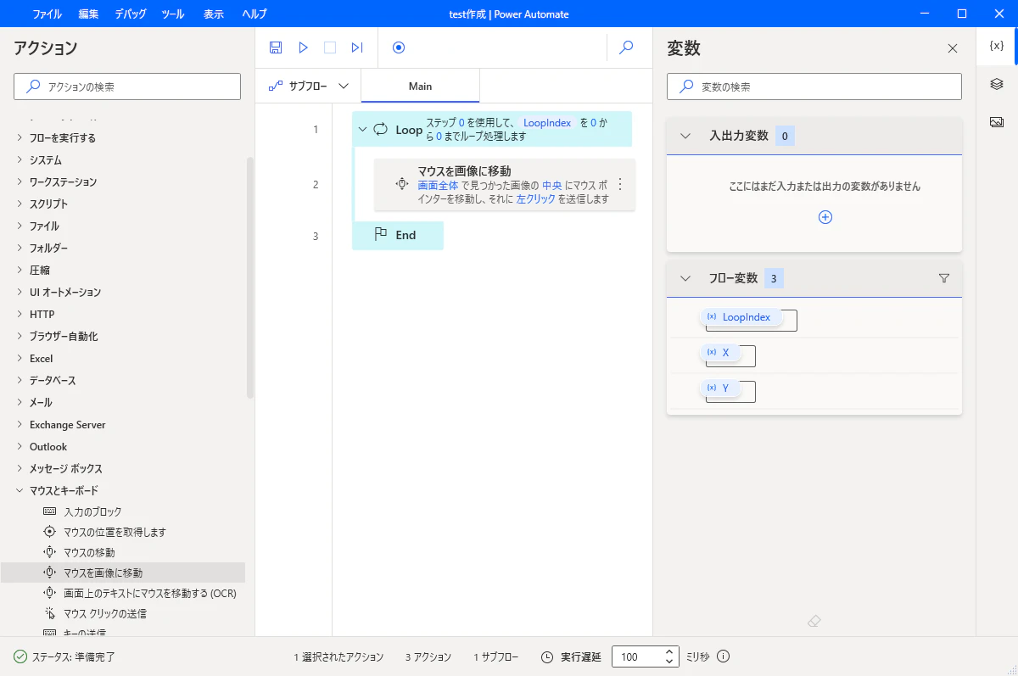Screen dimensions: 1018x676
Task: Run next action with the step icon
Action: (x=357, y=47)
